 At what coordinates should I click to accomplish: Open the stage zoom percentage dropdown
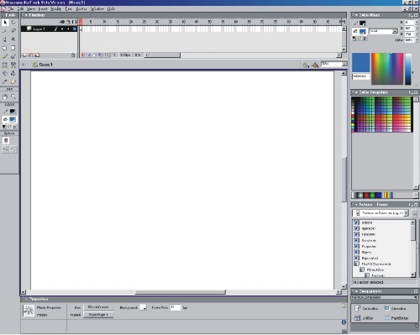334,65
